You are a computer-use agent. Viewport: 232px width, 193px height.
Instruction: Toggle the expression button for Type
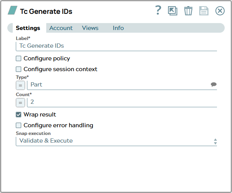tap(20, 85)
